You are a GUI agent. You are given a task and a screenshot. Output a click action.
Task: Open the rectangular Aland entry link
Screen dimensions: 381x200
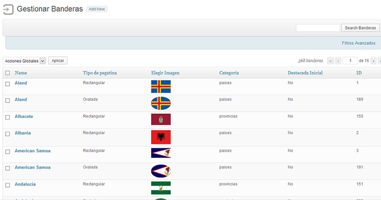coord(20,83)
